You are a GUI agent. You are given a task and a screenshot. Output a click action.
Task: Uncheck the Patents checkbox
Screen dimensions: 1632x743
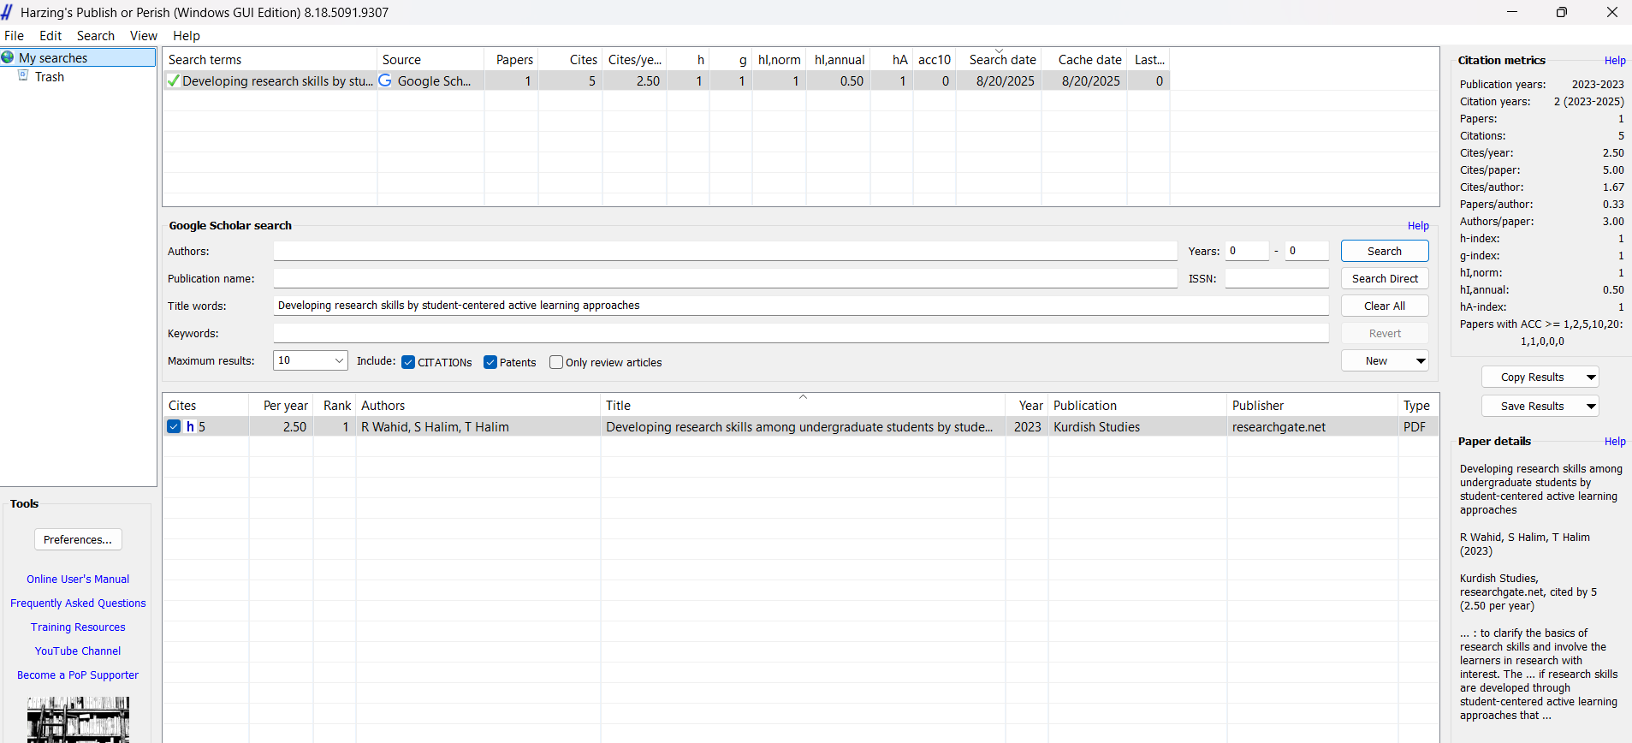point(490,362)
